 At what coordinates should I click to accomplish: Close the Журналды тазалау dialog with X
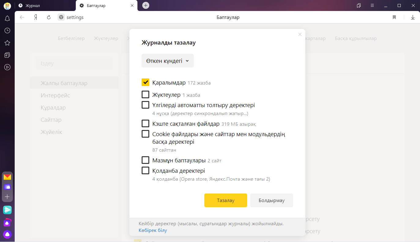(x=300, y=34)
